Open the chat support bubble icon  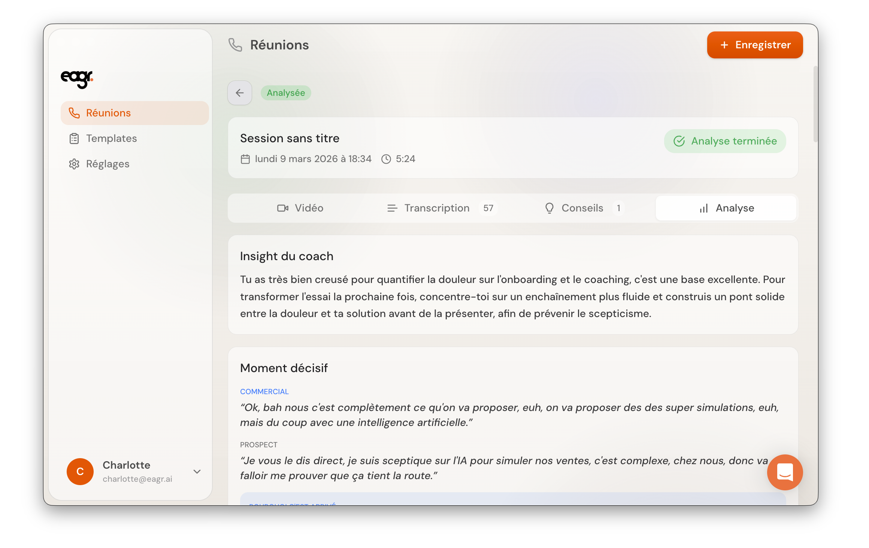tap(785, 472)
